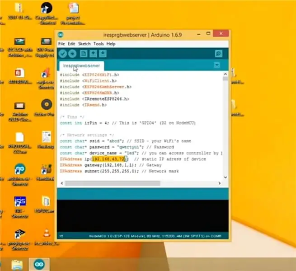Click the IRsend.h include line
The image size is (296, 271).
(83, 105)
